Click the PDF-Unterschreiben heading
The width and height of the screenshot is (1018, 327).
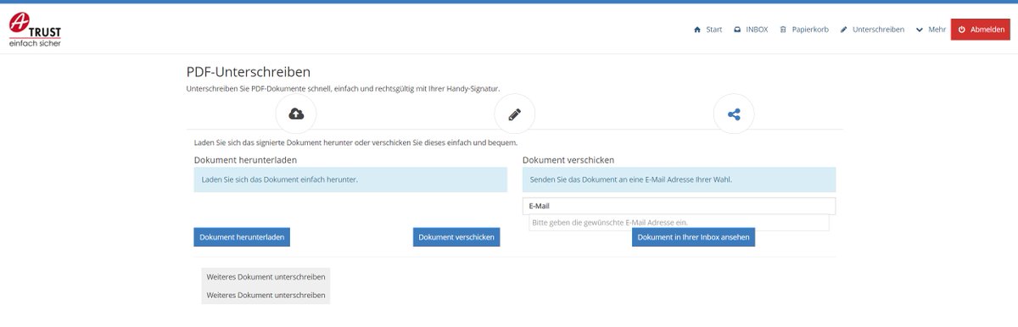coord(248,72)
